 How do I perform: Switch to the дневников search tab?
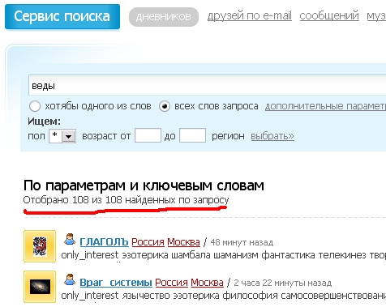[x=164, y=17]
